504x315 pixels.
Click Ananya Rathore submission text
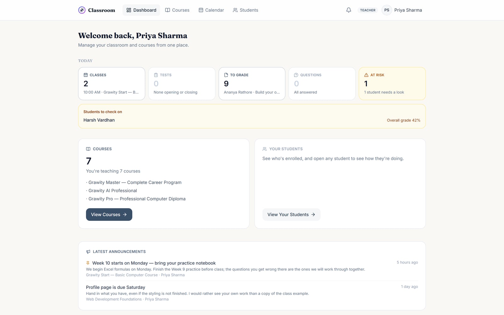252,92
